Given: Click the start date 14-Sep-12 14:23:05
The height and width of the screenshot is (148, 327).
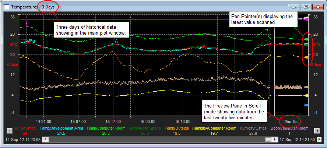Looking at the screenshot, I should [22, 140].
